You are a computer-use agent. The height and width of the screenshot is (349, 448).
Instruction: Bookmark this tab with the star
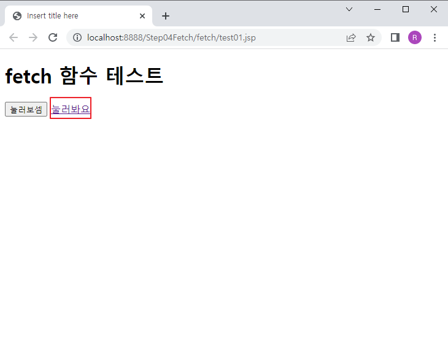click(371, 37)
